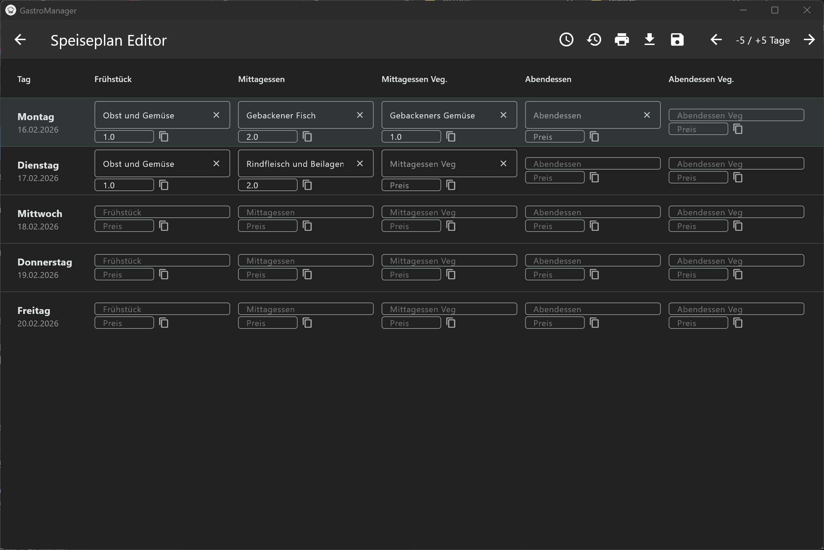Navigate back 5 days with left arrow
824x550 pixels.
click(716, 40)
